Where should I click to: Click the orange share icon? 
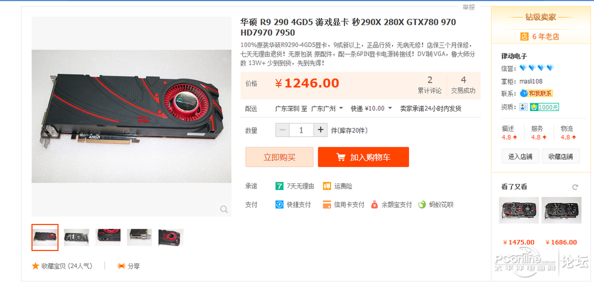click(x=121, y=266)
